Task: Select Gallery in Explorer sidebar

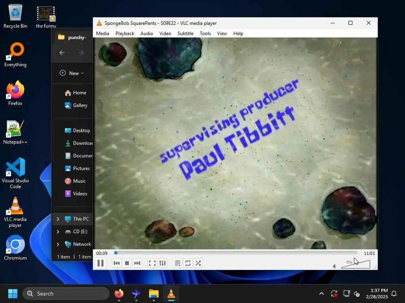Action: pyautogui.click(x=76, y=105)
